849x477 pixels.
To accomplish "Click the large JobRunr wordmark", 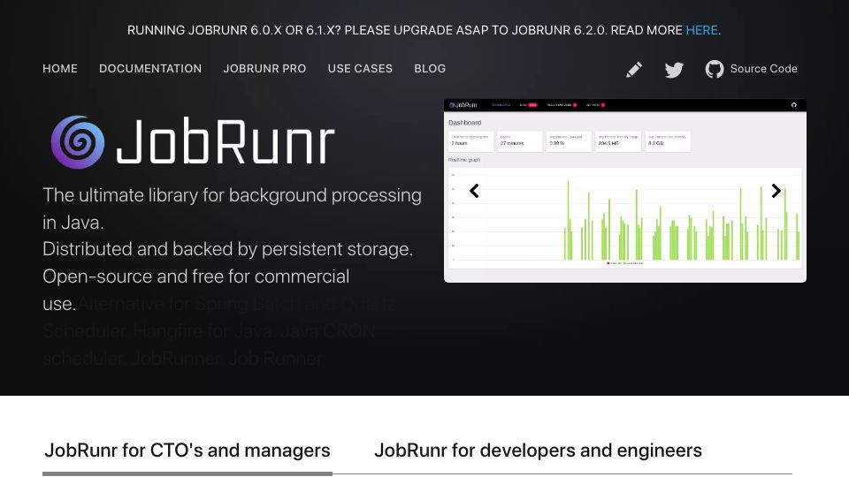I will (x=226, y=140).
